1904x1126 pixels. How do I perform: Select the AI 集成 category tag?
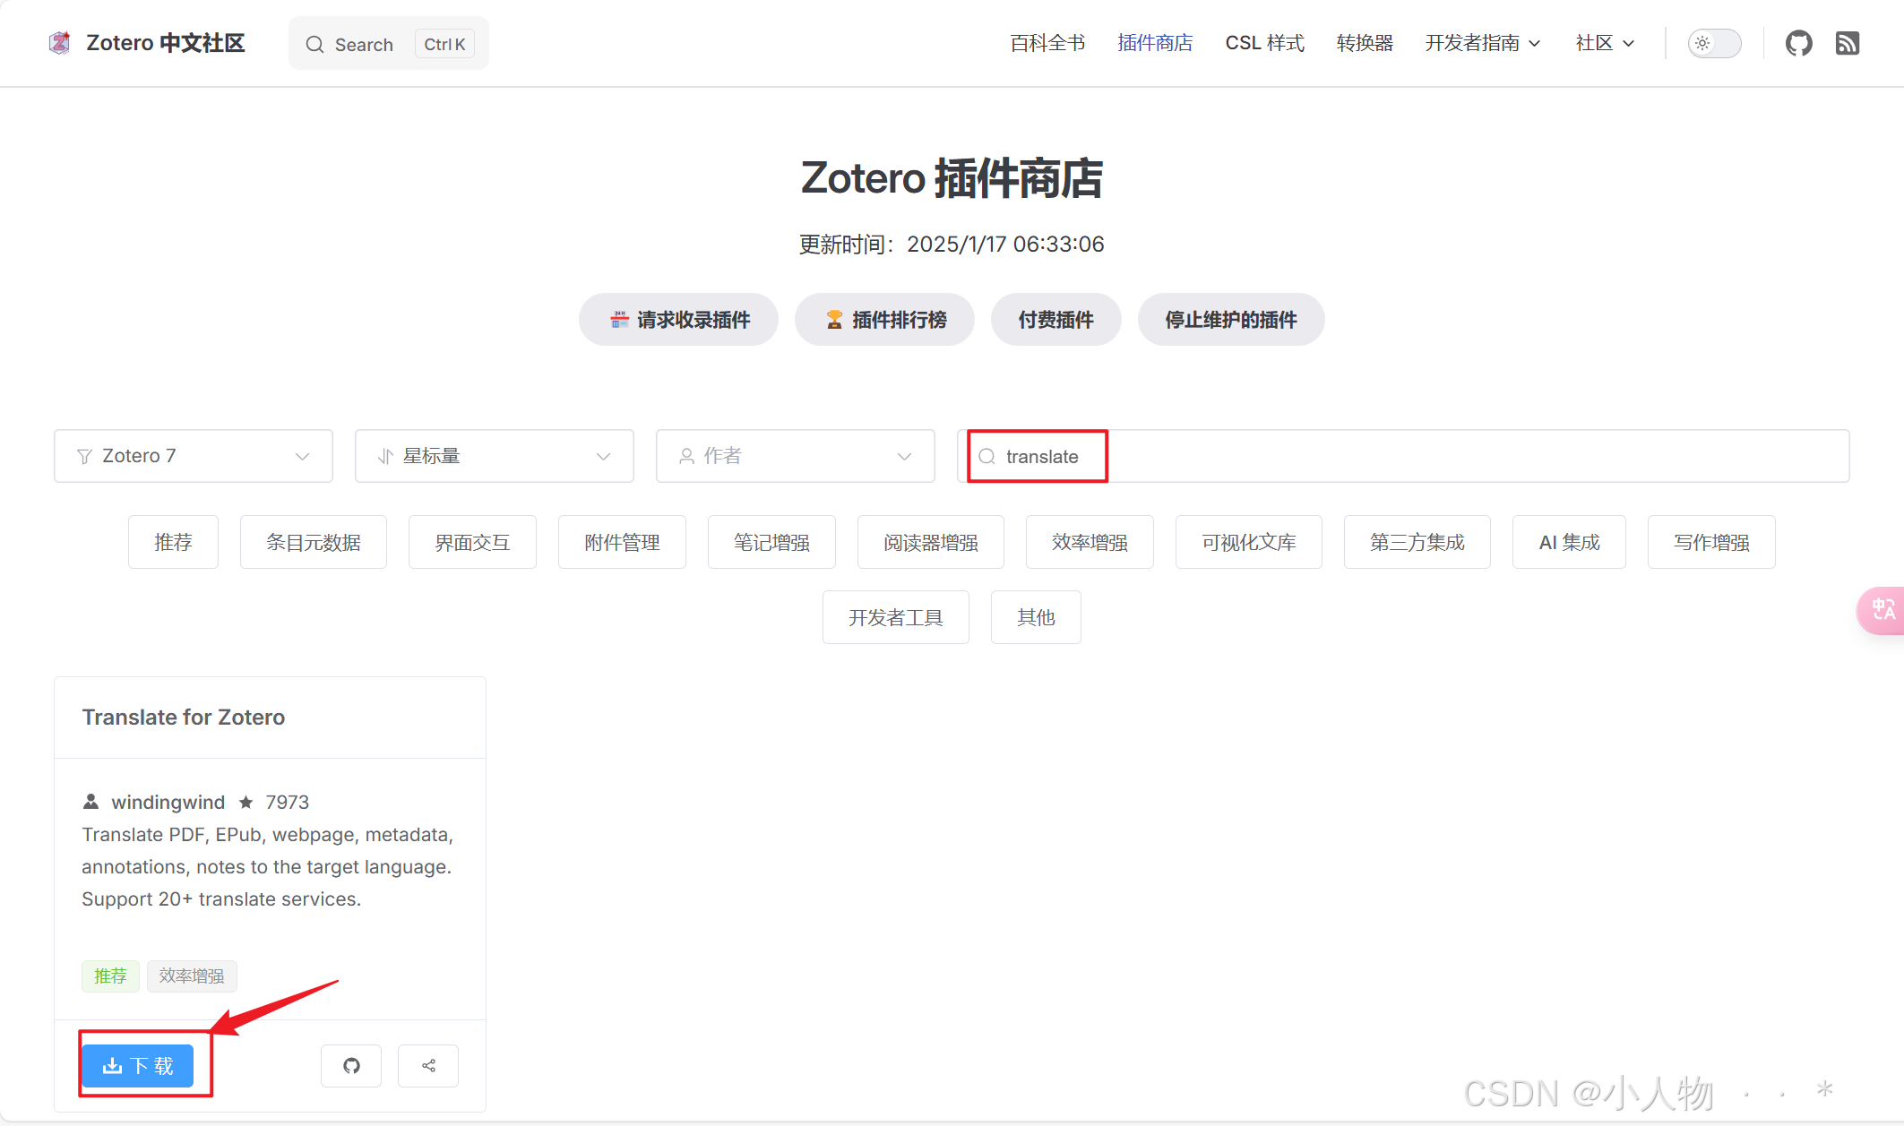click(x=1569, y=542)
